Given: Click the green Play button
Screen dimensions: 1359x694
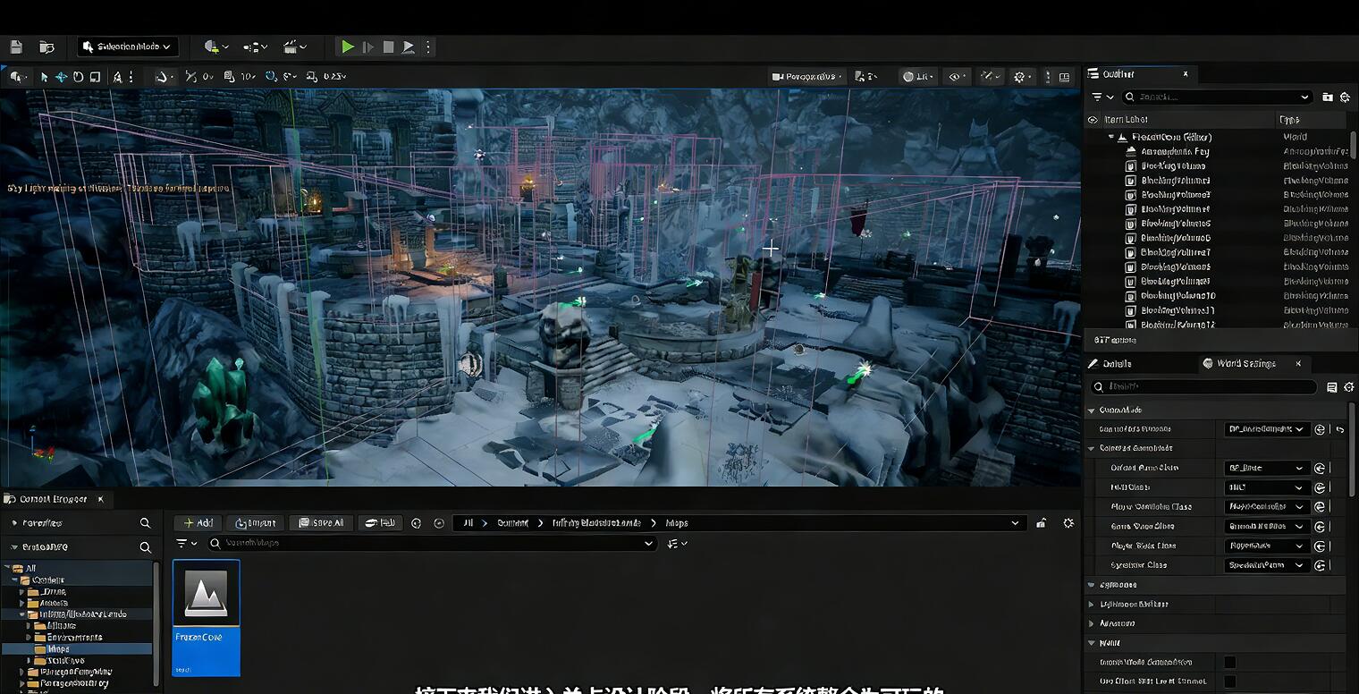Looking at the screenshot, I should click(x=348, y=47).
